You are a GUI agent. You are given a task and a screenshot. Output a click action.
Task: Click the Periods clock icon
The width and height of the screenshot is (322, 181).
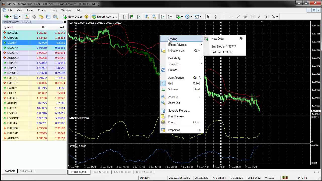(187, 17)
